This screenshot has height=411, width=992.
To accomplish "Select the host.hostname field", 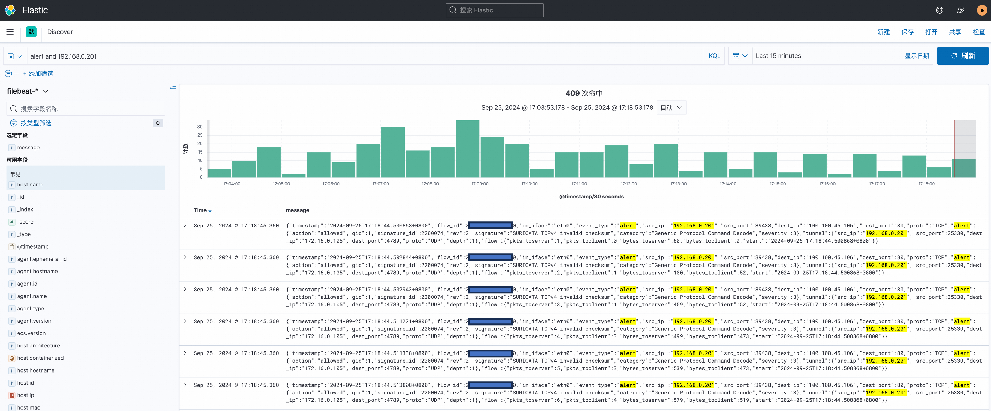I will pos(35,370).
